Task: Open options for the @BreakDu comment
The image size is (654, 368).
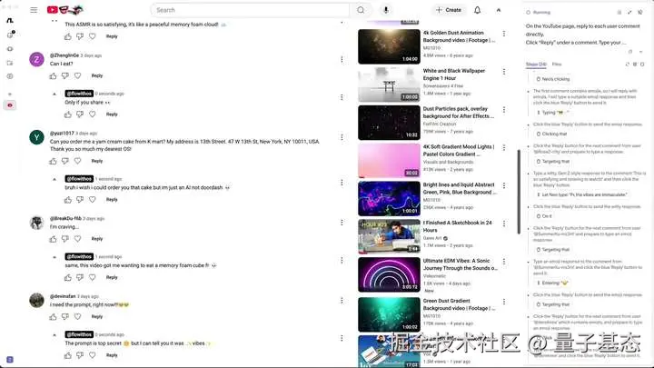Action: (342, 223)
